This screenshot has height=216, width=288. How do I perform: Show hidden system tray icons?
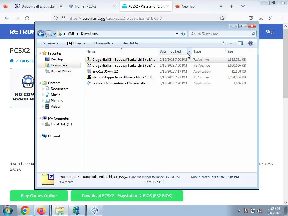[239, 211]
